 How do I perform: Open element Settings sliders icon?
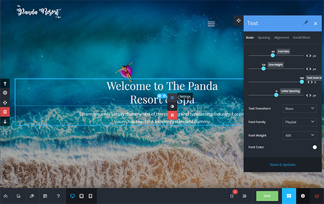pos(172,98)
